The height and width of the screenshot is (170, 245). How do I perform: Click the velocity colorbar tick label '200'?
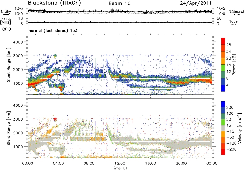click(230, 107)
